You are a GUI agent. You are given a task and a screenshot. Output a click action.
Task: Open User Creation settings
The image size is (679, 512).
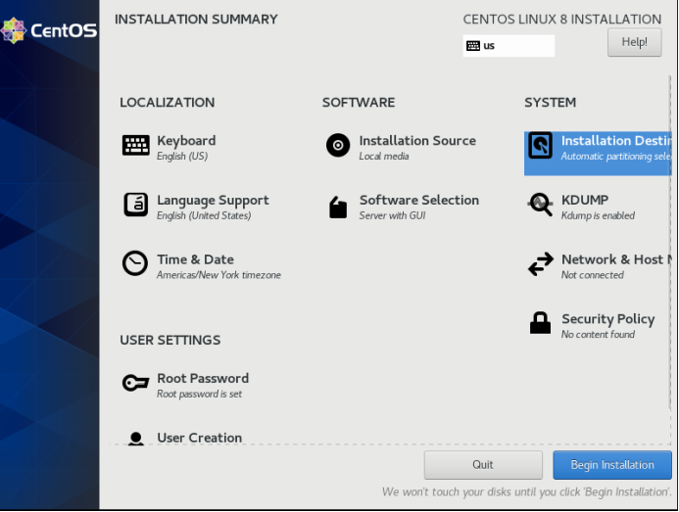pos(199,438)
